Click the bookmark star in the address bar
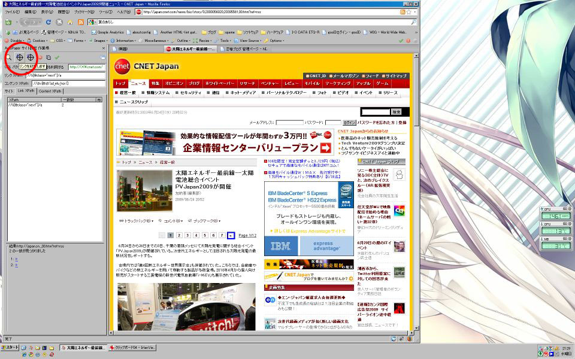The width and height of the screenshot is (575, 359). 409,12
